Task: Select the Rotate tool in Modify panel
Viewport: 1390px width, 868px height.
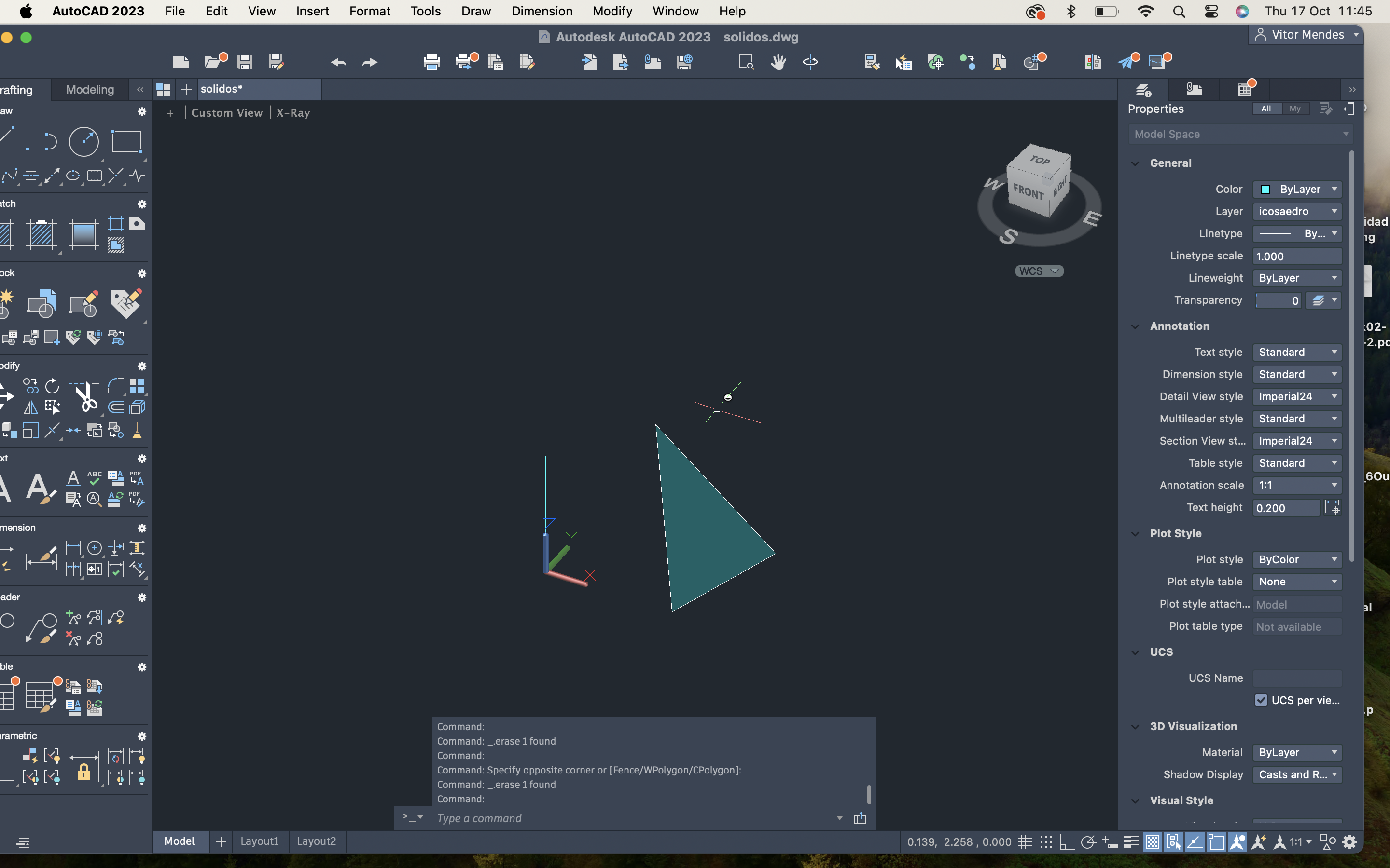Action: tap(52, 386)
